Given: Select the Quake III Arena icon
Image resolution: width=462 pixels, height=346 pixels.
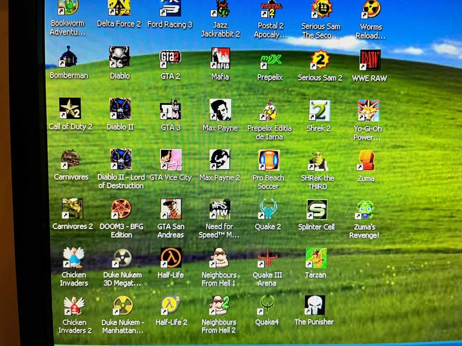Looking at the screenshot, I should coord(267,258).
